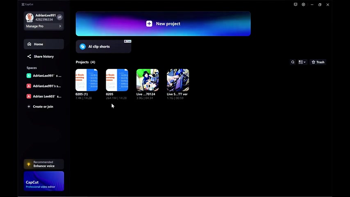Open settings gear in title bar
Image resolution: width=350 pixels, height=197 pixels.
[x=303, y=5]
